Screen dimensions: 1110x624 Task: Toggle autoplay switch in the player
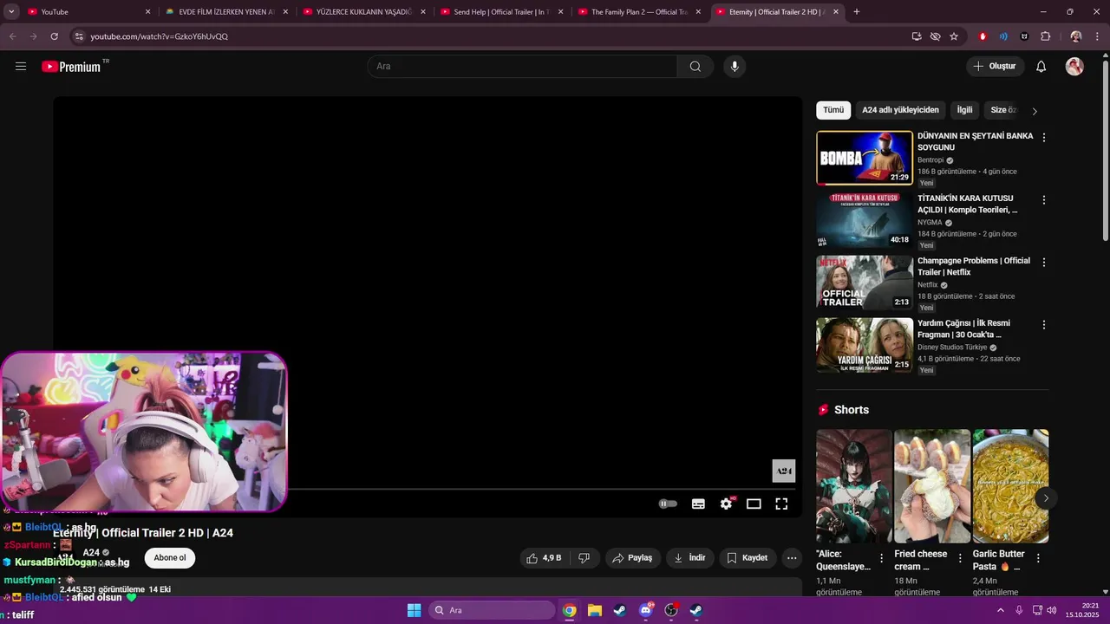668,504
